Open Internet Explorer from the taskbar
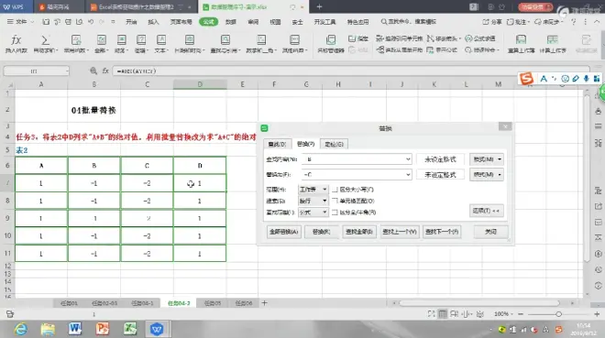Viewport: 605px width, 338px height. click(x=20, y=329)
